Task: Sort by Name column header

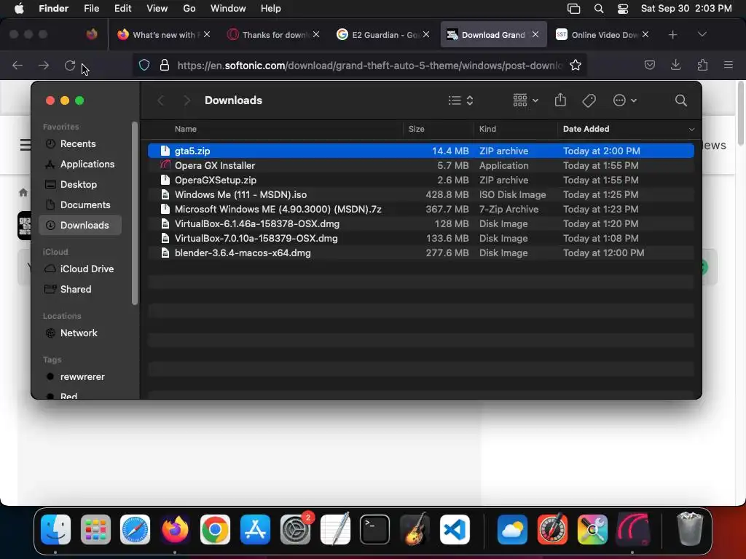Action: click(186, 129)
